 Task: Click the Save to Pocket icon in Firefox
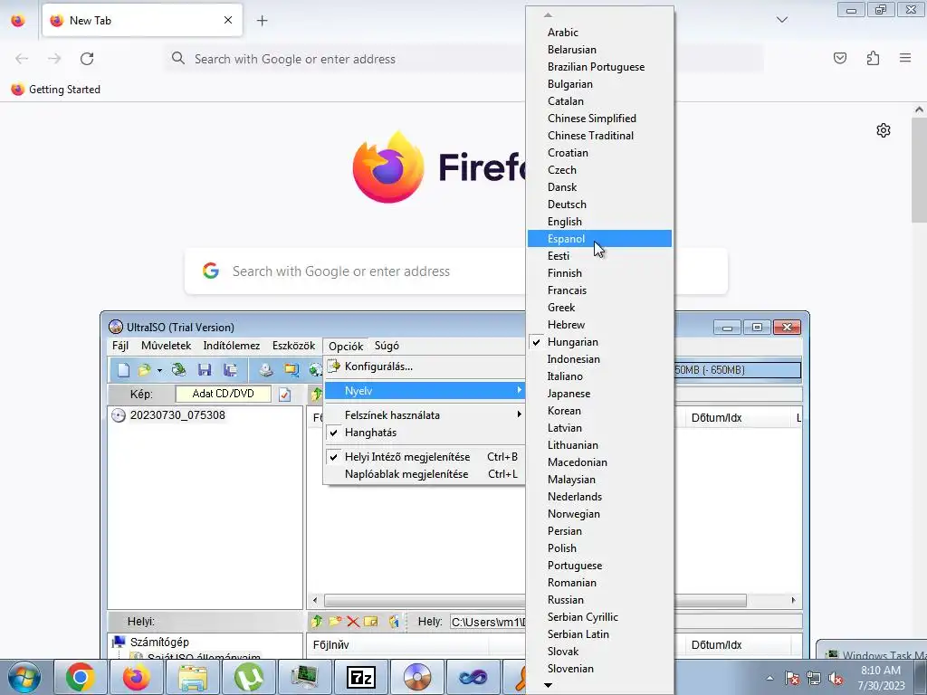[x=839, y=58]
